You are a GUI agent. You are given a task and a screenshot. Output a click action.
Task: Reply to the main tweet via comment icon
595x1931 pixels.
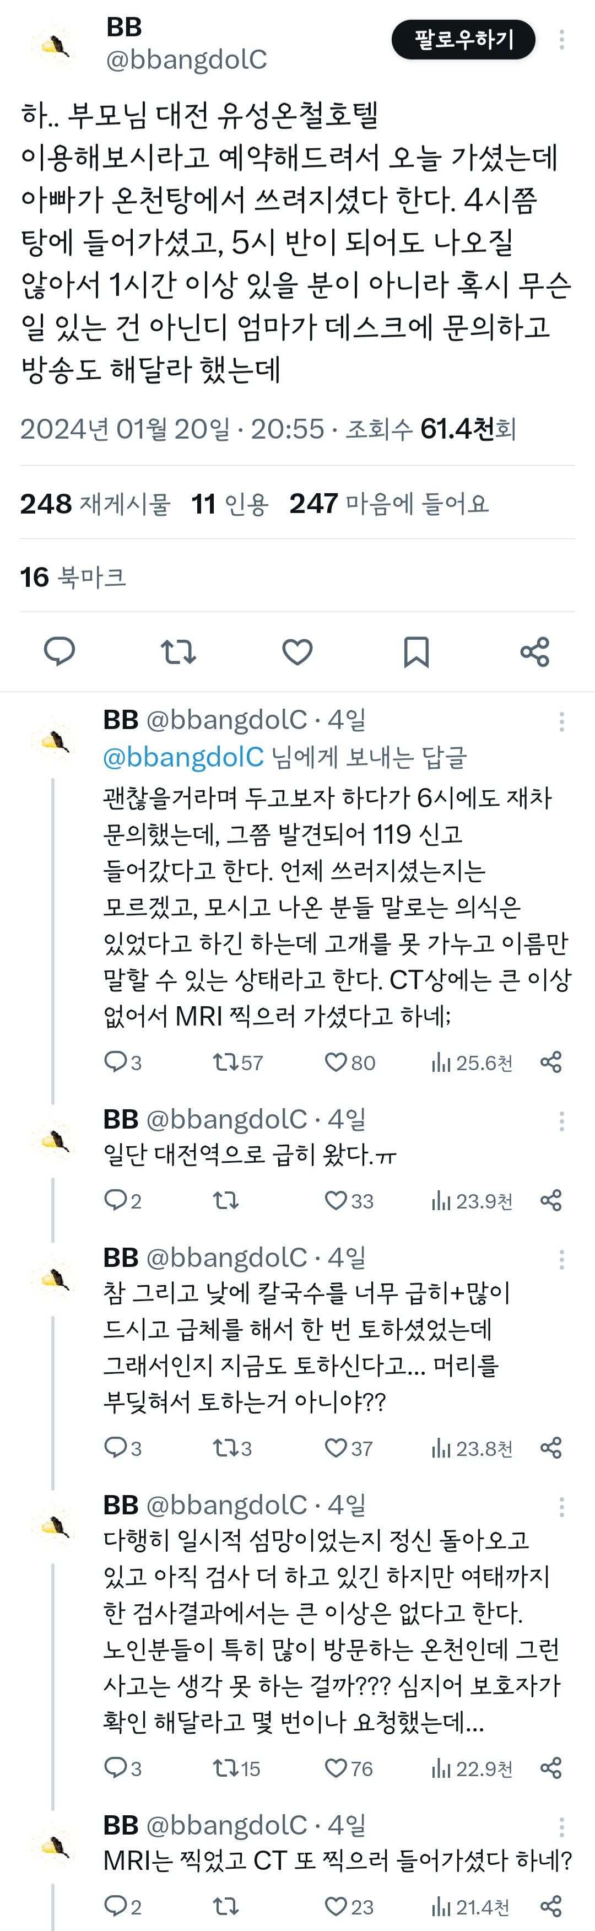coord(59,651)
